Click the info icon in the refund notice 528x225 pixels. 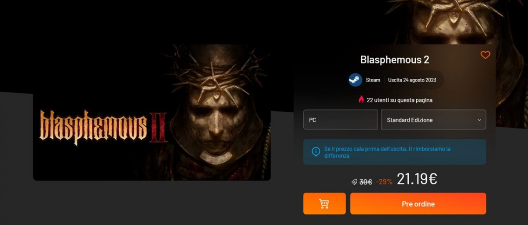point(316,152)
